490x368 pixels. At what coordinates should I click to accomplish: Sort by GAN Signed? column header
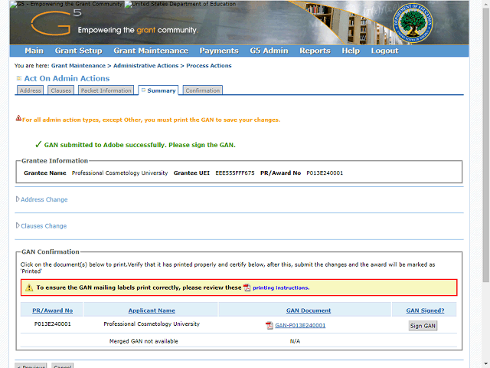[x=425, y=310]
